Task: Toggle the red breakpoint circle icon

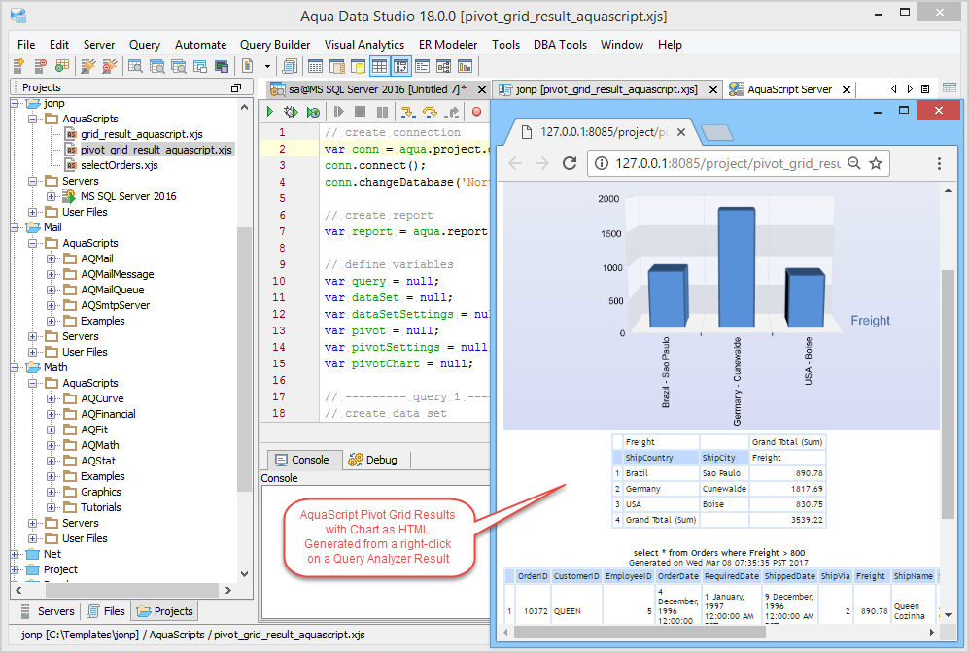Action: tap(476, 112)
